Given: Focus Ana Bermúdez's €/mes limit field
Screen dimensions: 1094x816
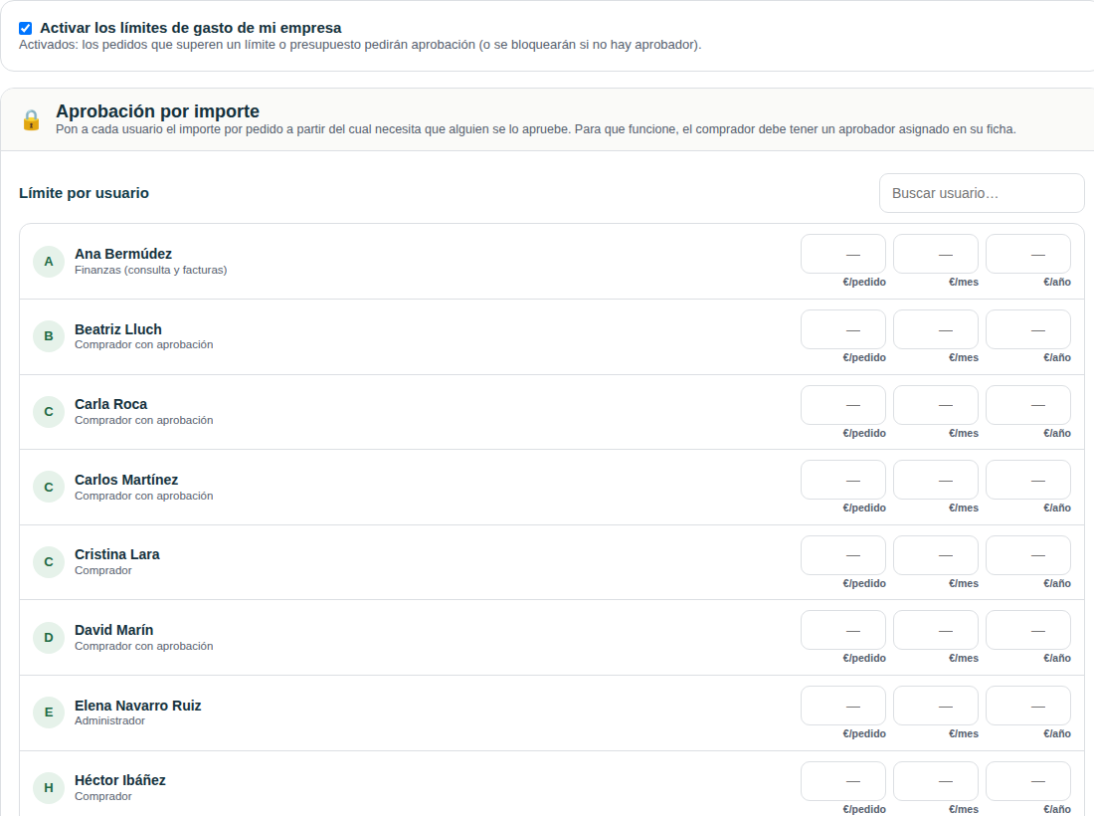Looking at the screenshot, I should click(x=936, y=254).
